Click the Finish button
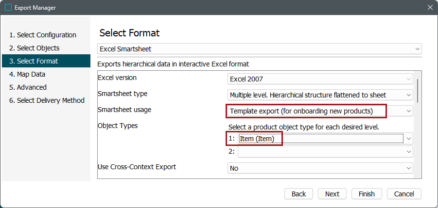This screenshot has width=438, height=208. click(367, 194)
